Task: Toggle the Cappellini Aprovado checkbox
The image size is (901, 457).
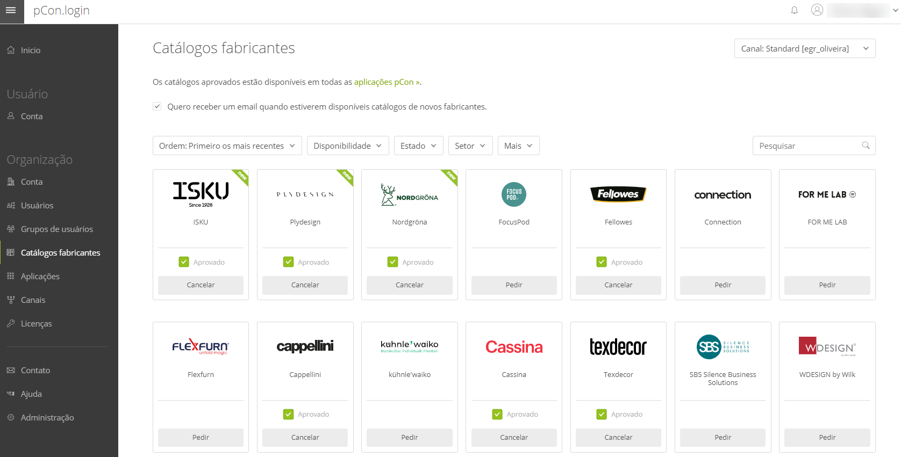Action: tap(289, 414)
